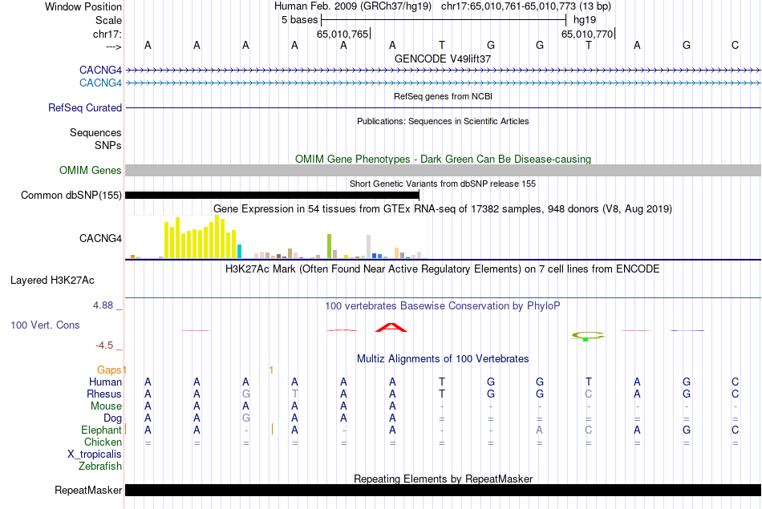Click the 65,010,765 ruler position
This screenshot has height=509, width=762.
342,34
